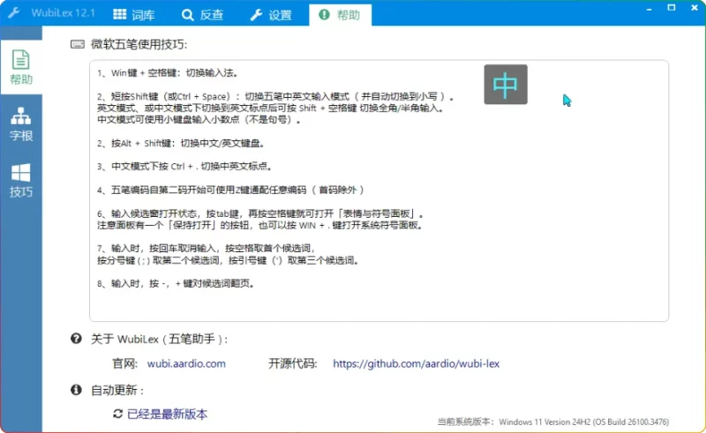This screenshot has height=433, width=706.
Task: Click the line about 小键盘输入小数点
Action: 199,120
